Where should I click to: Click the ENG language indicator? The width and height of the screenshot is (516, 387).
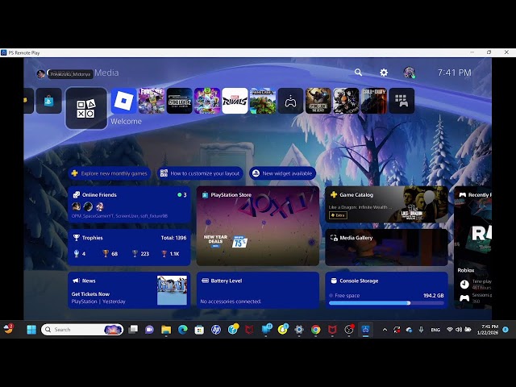coord(435,330)
